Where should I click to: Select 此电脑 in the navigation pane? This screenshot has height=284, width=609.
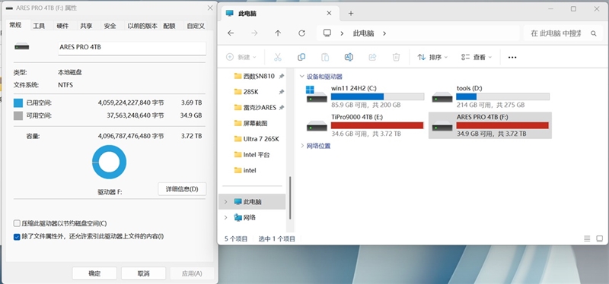(252, 201)
